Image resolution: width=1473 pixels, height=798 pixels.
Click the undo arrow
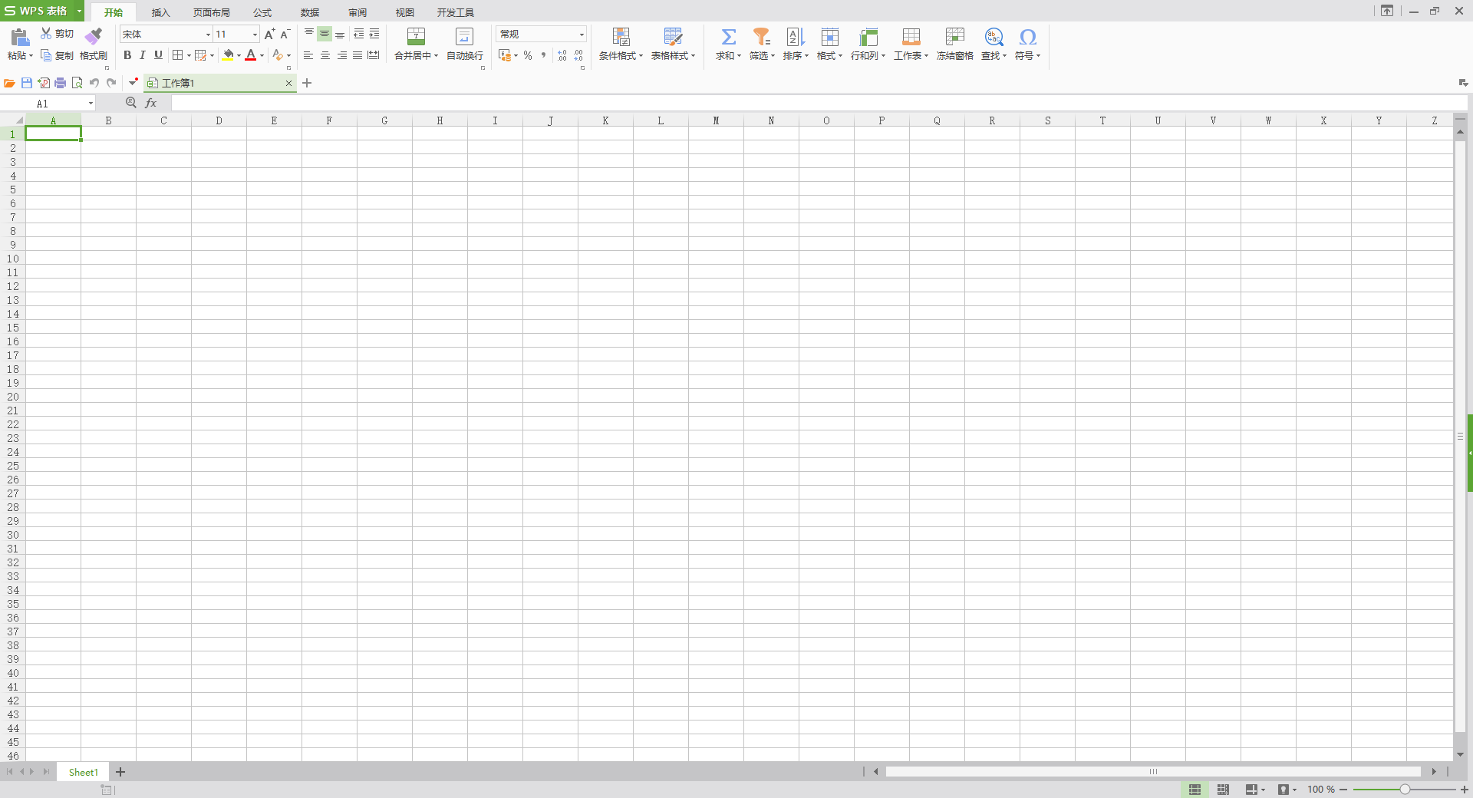(x=94, y=83)
